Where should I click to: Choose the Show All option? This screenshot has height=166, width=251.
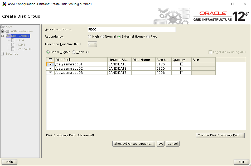pyautogui.click(x=74, y=52)
